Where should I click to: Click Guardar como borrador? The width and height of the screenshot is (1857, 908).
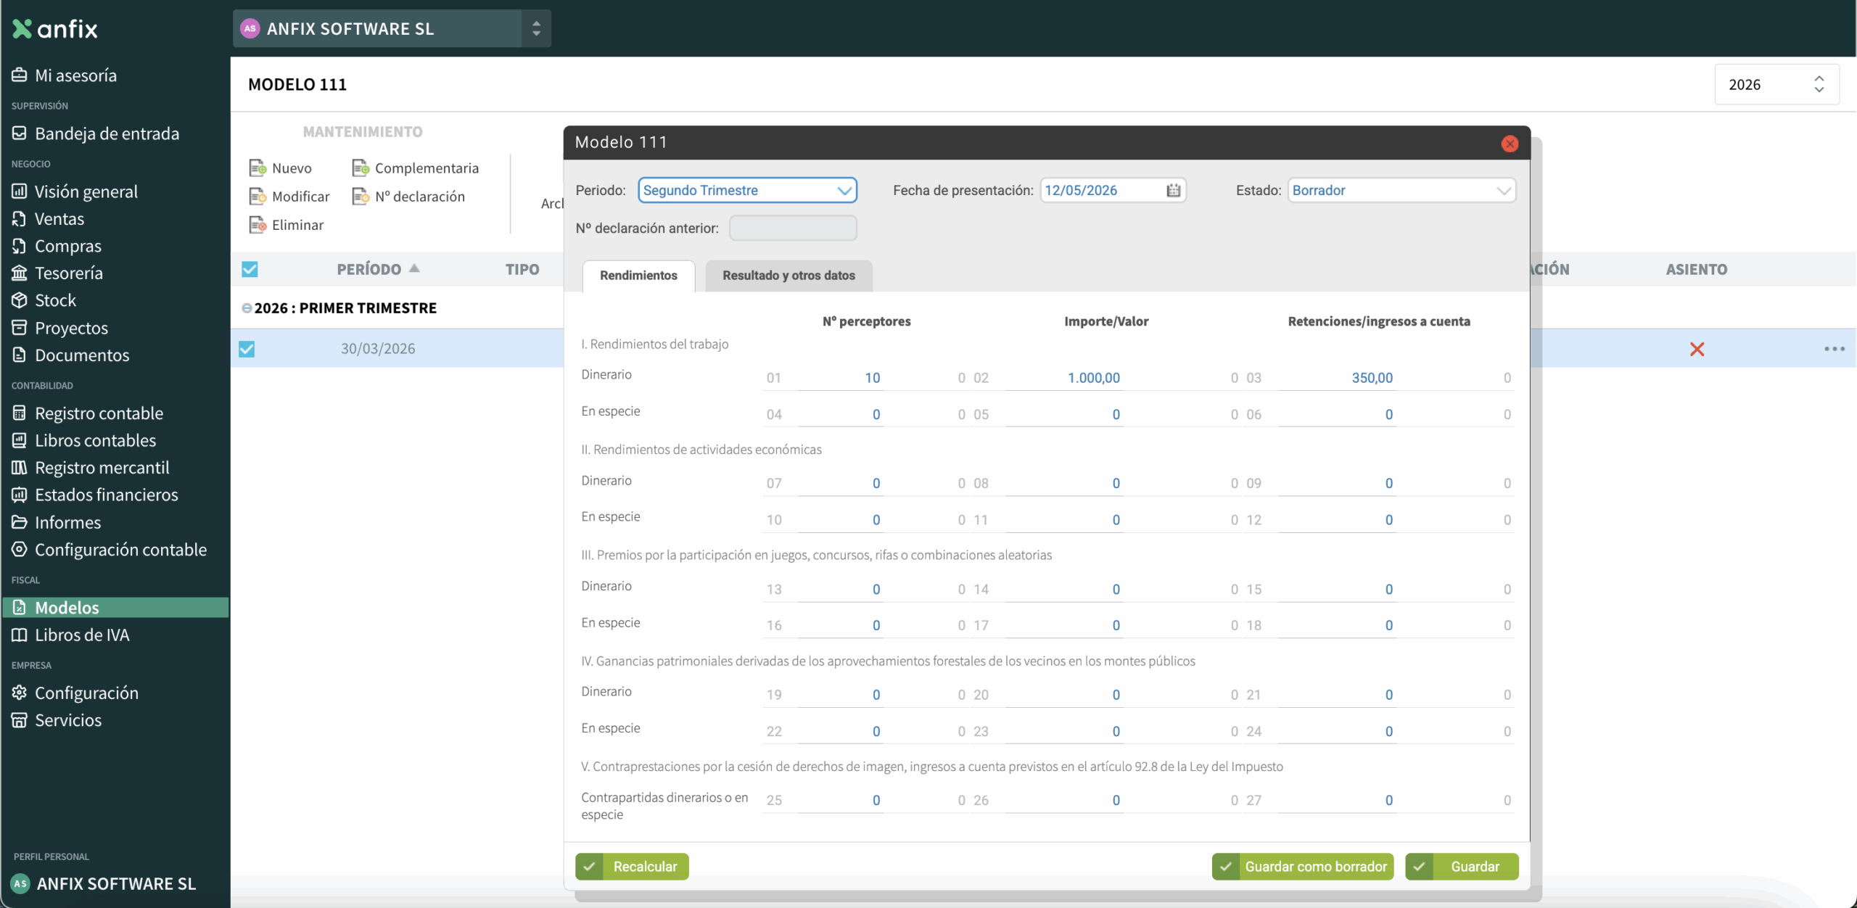pyautogui.click(x=1303, y=867)
